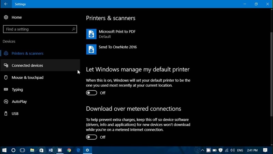
Task: Click the battery tray icon
Action: (x=215, y=150)
